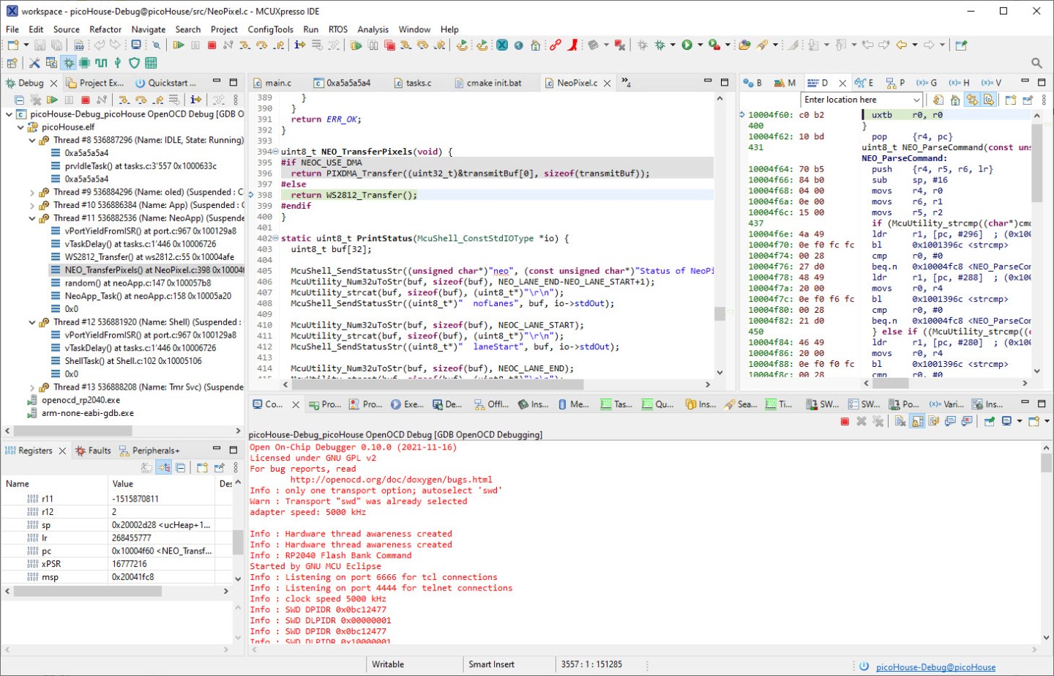Click the red Terminate icon in main toolbar
The height and width of the screenshot is (676, 1054).
[x=212, y=45]
